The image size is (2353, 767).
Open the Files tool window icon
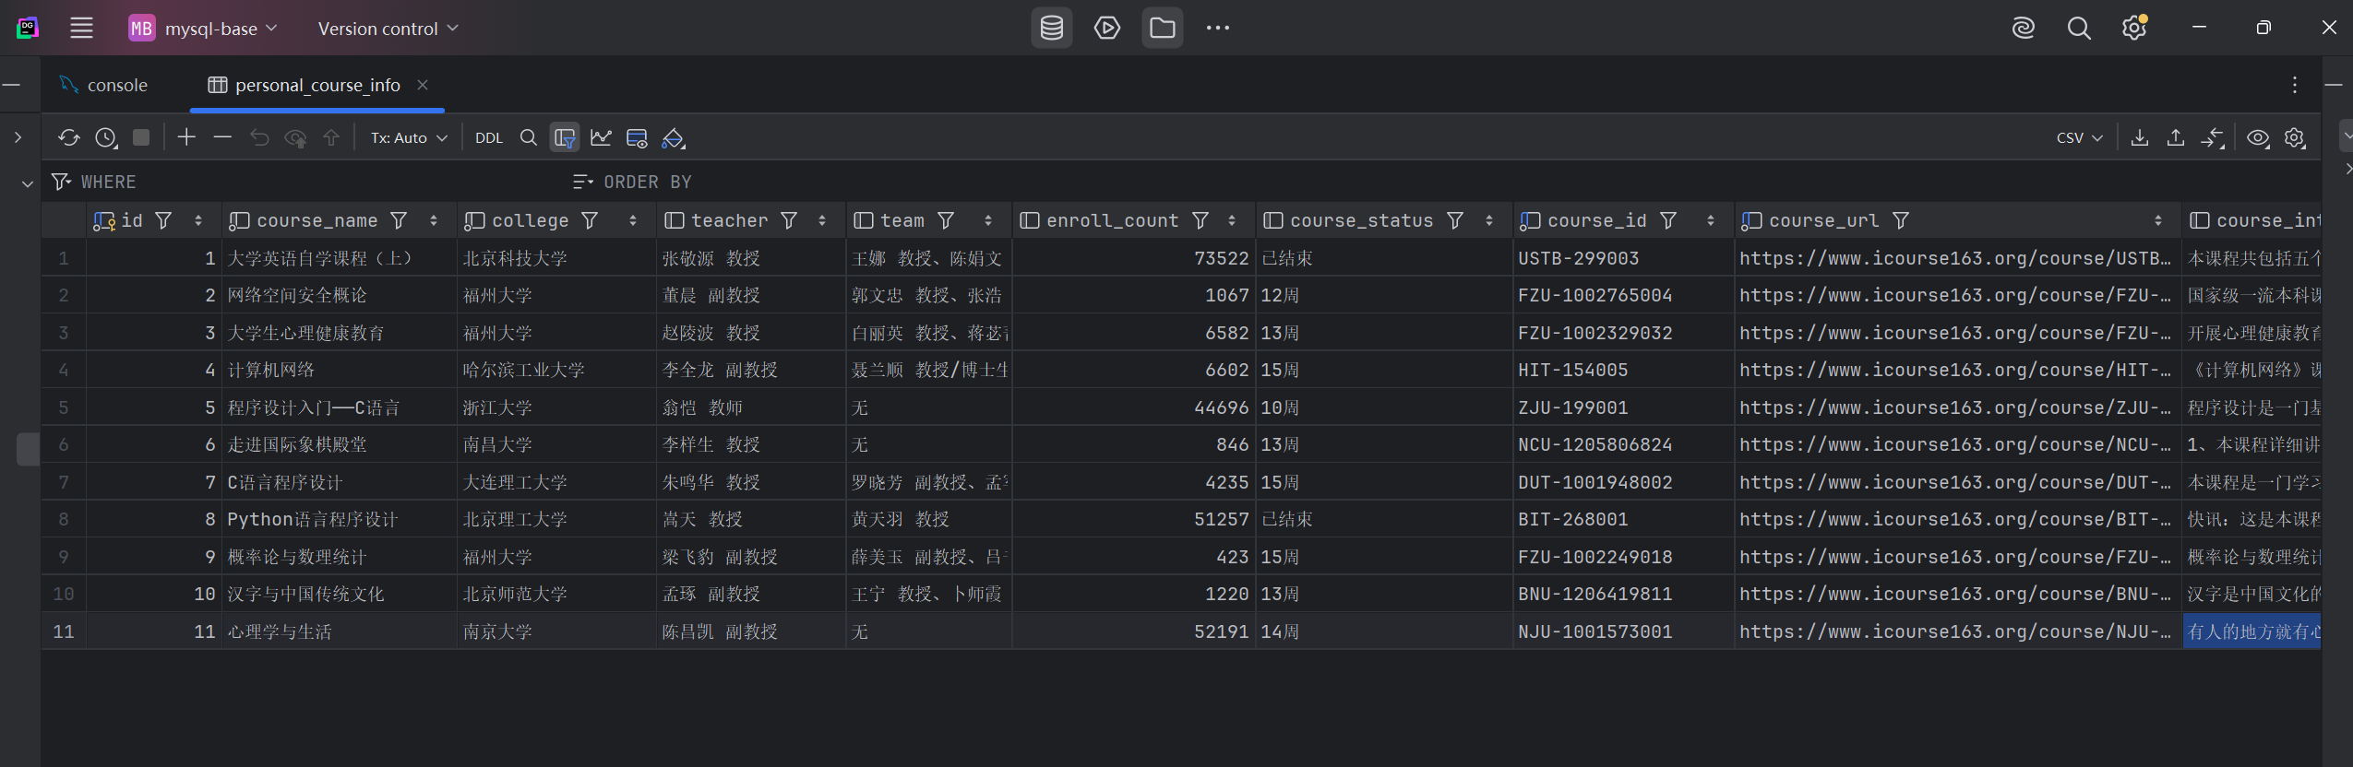click(x=1163, y=29)
